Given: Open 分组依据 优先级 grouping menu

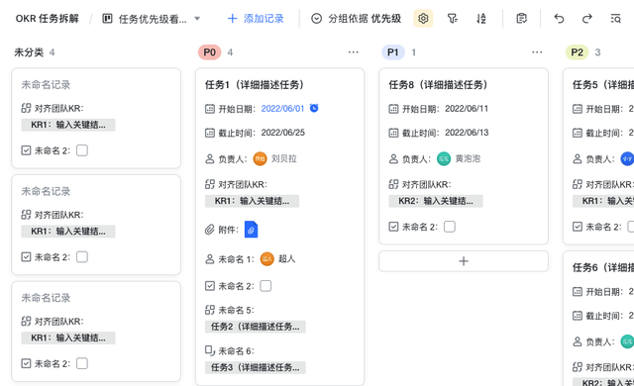Looking at the screenshot, I should 356,19.
